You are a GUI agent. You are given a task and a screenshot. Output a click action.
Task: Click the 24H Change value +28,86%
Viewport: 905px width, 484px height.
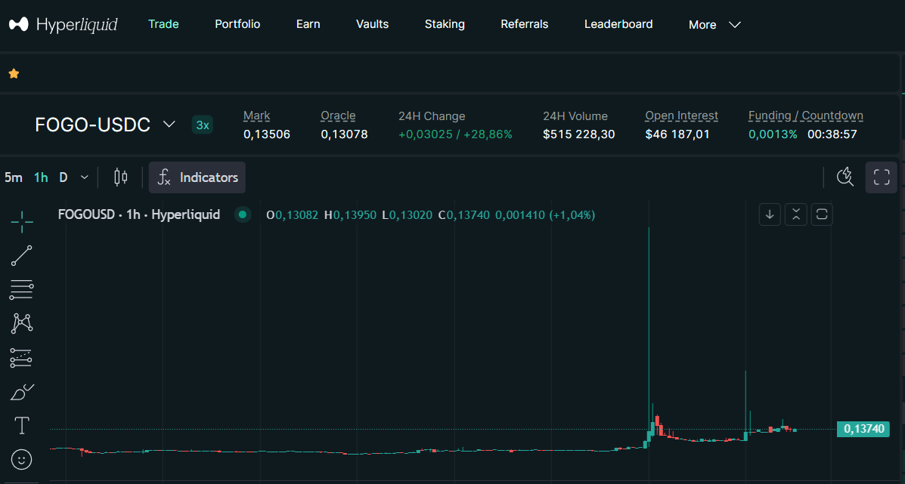[488, 135]
